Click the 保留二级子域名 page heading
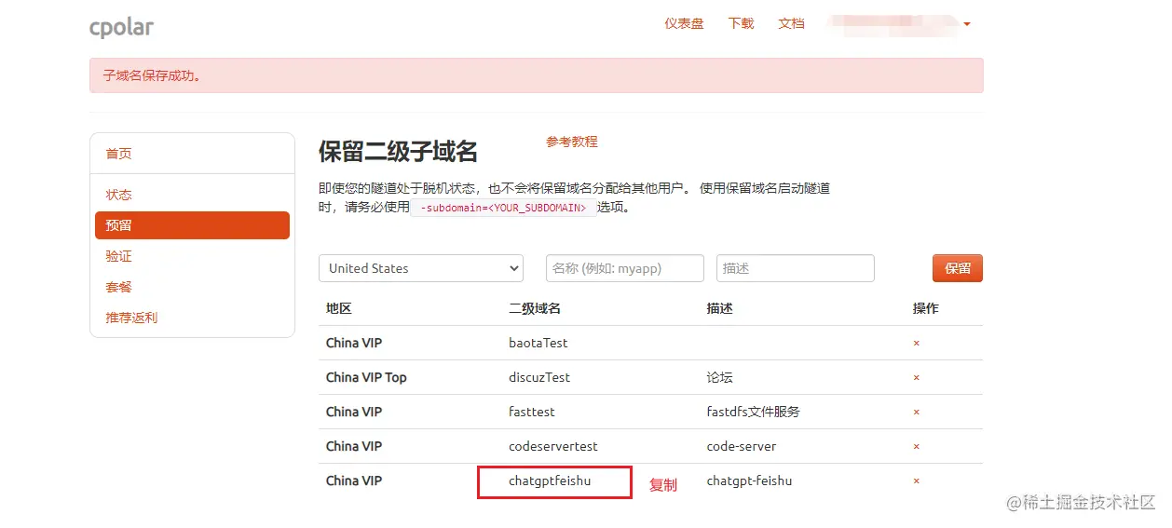The height and width of the screenshot is (528, 1172). [x=399, y=151]
